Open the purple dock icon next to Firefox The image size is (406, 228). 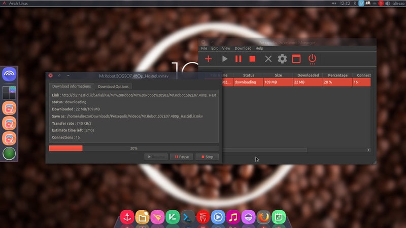click(x=248, y=217)
